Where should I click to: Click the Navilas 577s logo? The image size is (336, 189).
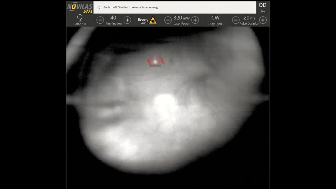(79, 7)
